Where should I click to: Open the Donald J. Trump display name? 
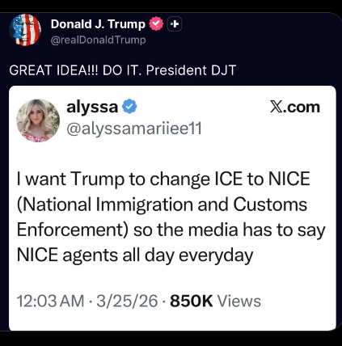coord(98,23)
